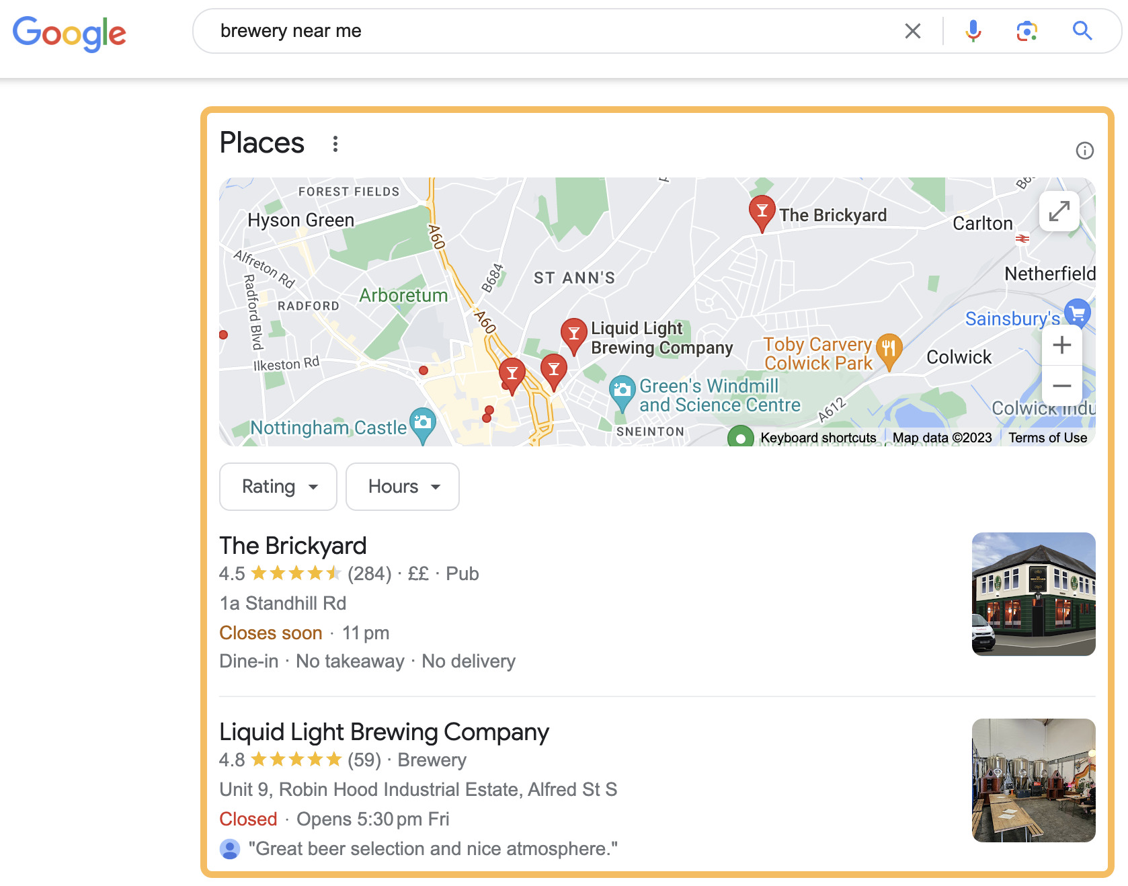Open Google Lens image search
Image resolution: width=1128 pixels, height=886 pixels.
click(1026, 31)
